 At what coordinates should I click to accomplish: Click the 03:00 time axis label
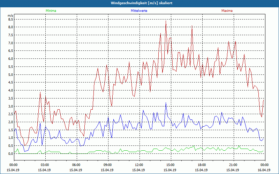click(45, 165)
